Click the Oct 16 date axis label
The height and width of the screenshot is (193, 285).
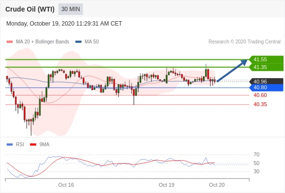[66, 185]
